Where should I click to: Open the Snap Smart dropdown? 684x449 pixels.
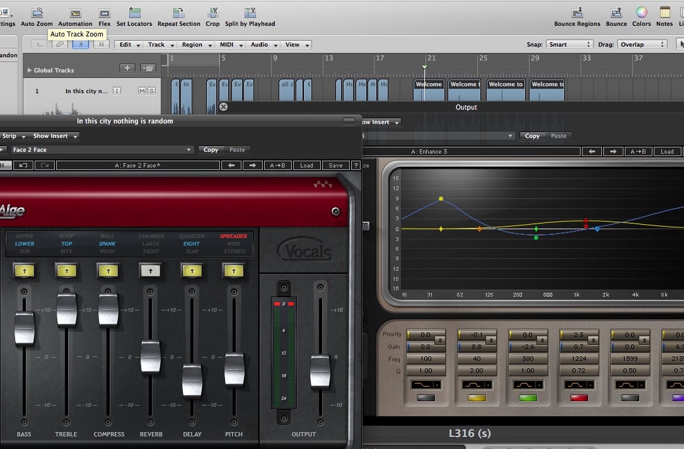(569, 45)
